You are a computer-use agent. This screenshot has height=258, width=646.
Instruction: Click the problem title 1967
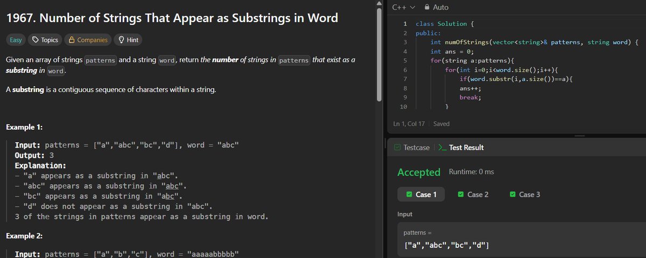pyautogui.click(x=172, y=18)
